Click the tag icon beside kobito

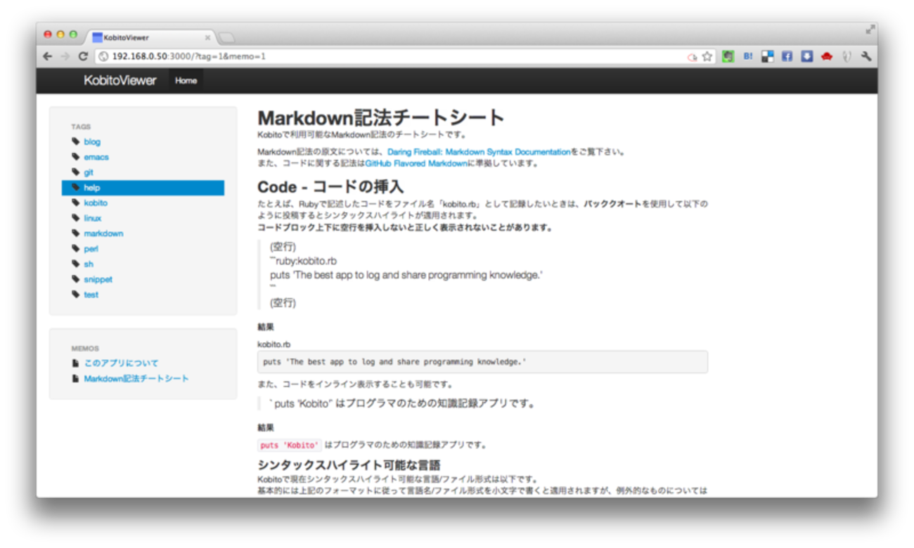tap(75, 203)
